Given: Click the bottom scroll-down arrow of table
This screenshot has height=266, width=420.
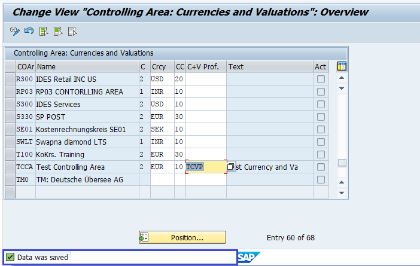Looking at the screenshot, I should pyautogui.click(x=342, y=193).
